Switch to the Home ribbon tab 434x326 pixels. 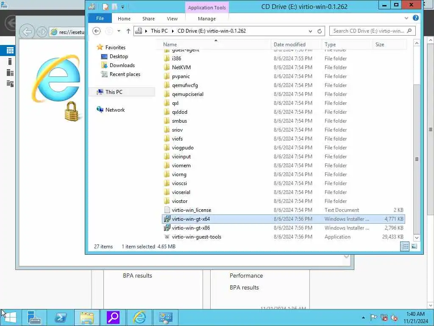(x=124, y=19)
